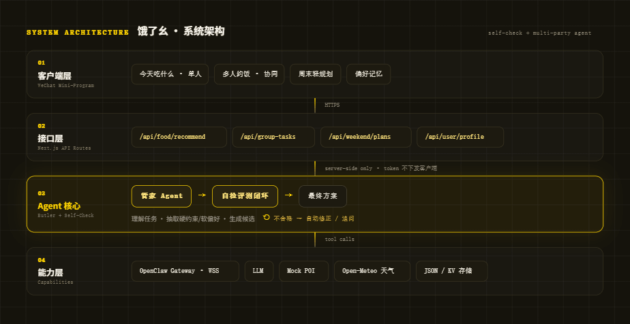Viewport: 630px width, 324px height.
Task: Select the 自检评测闭环 box
Action: 245,196
